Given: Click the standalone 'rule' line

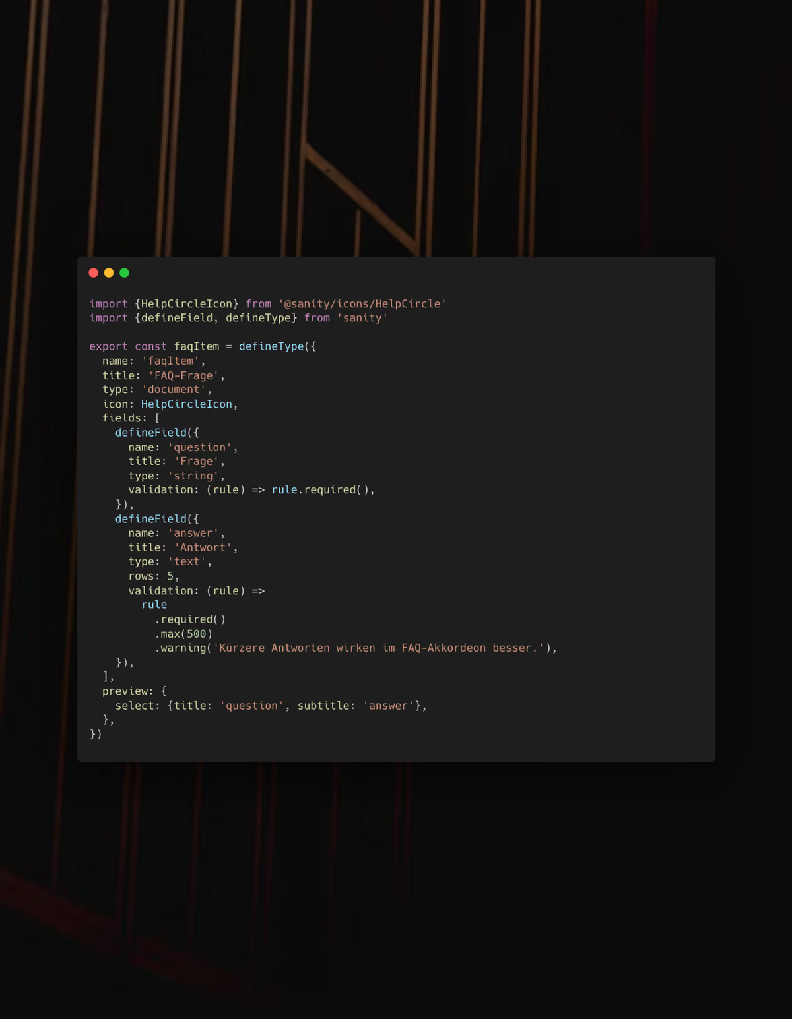Looking at the screenshot, I should [154, 605].
